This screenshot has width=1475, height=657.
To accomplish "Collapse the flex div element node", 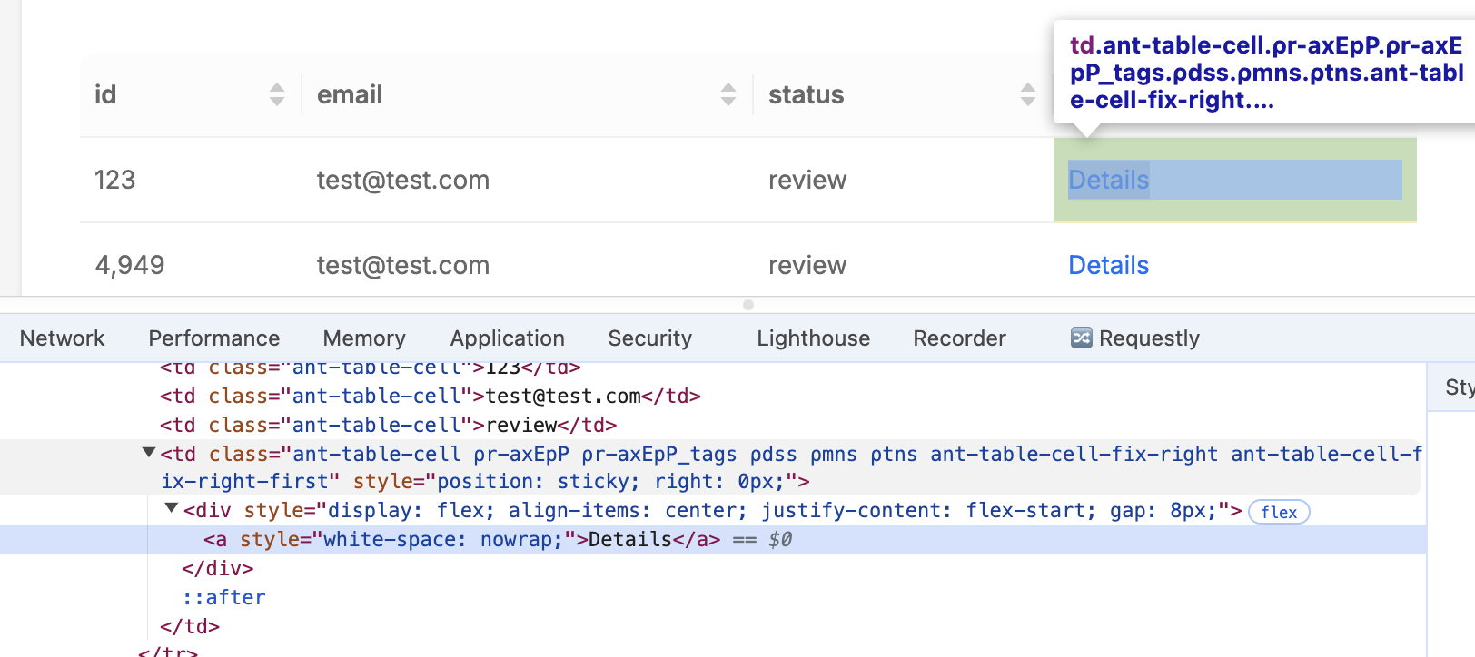I will [x=171, y=509].
